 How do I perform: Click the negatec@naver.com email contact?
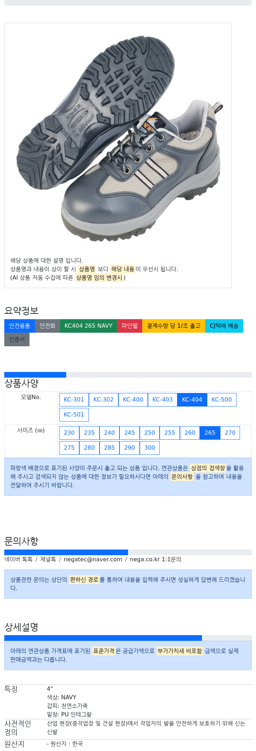tap(93, 560)
